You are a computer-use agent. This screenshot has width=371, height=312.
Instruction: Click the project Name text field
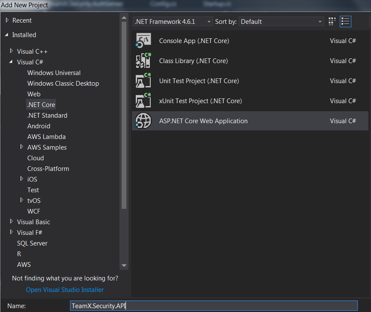click(213, 306)
